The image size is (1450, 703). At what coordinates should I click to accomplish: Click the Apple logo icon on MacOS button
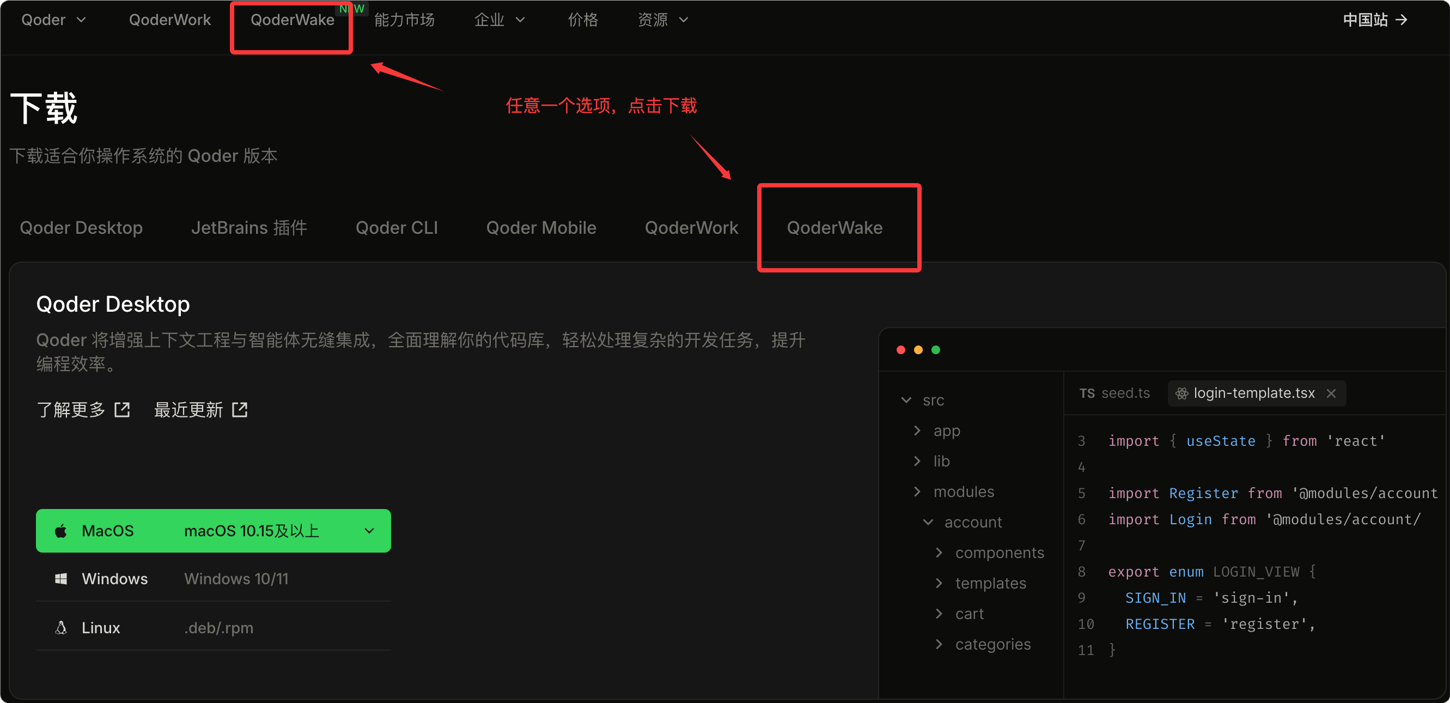(61, 531)
